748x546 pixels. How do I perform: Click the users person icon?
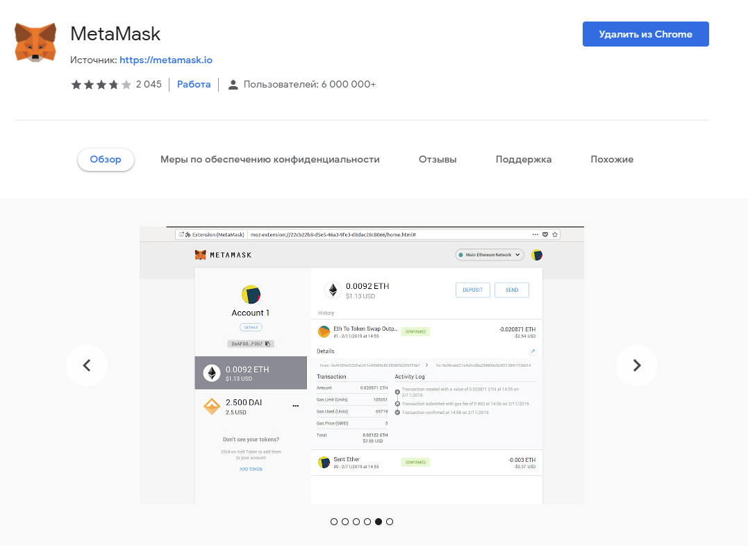[x=233, y=85]
